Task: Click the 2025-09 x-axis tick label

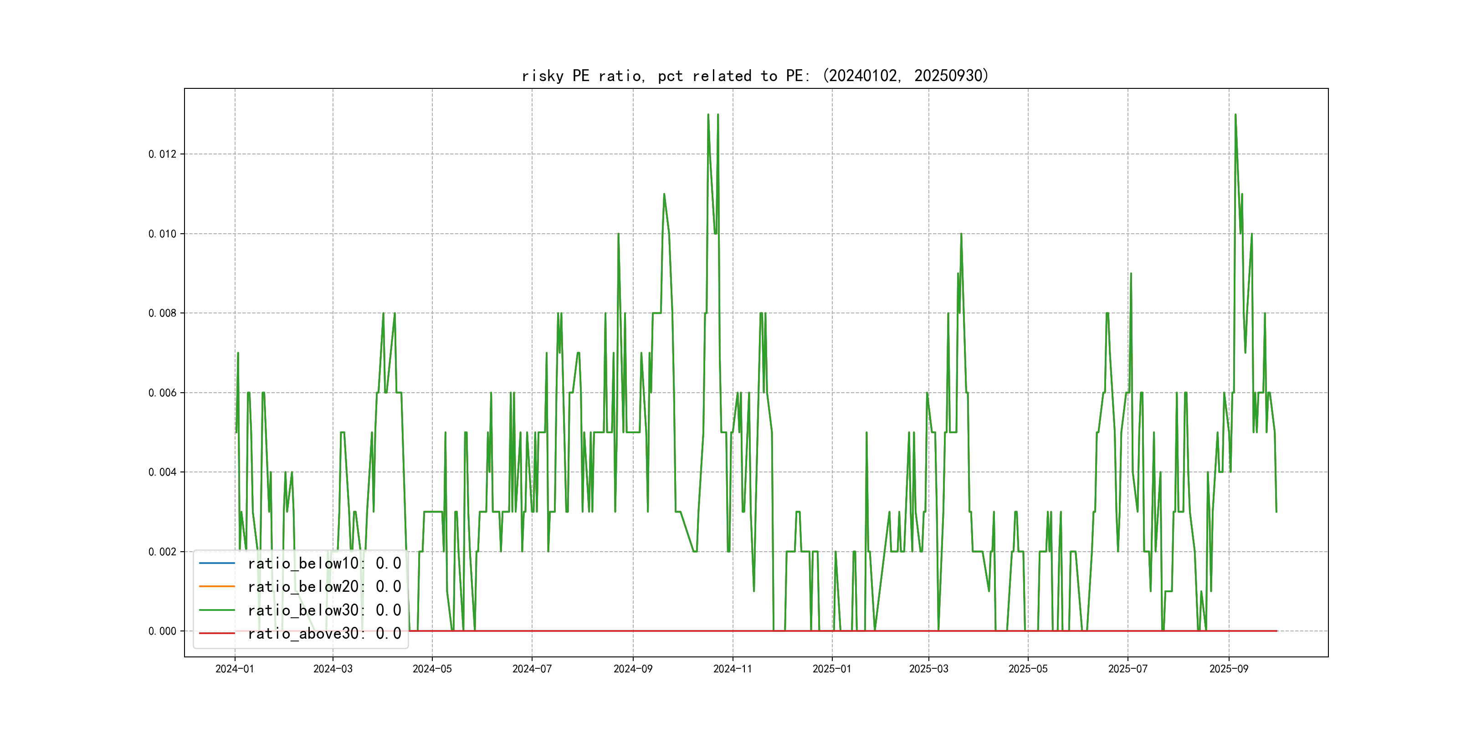Action: pyautogui.click(x=1229, y=669)
